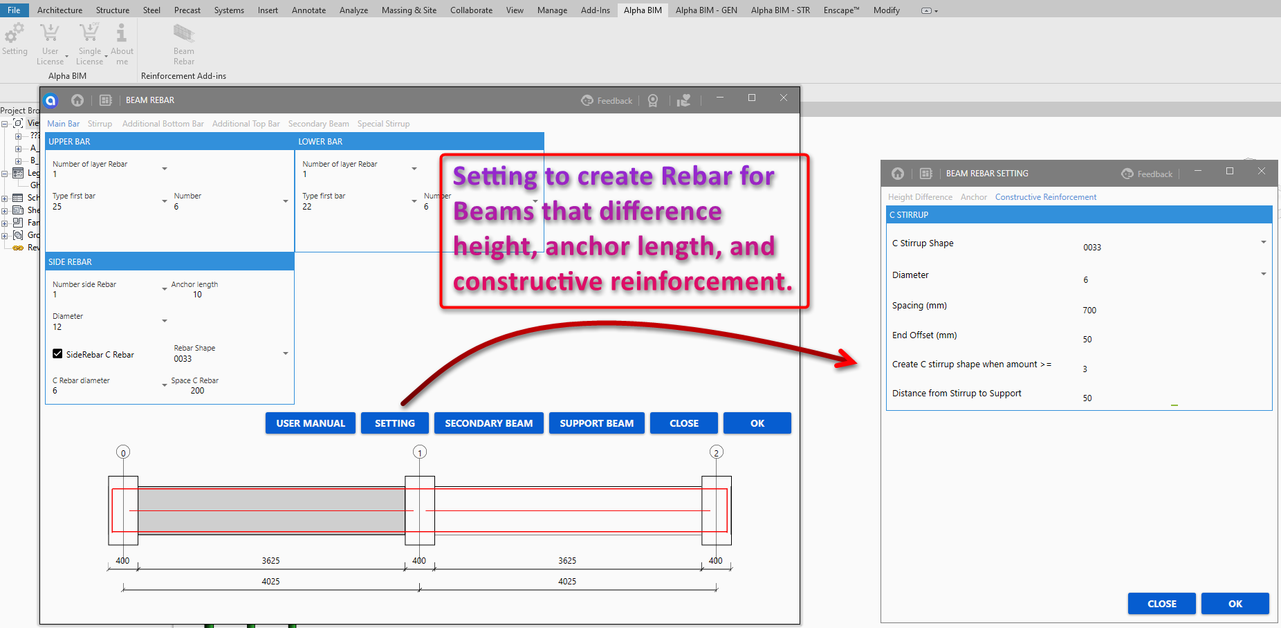Viewport: 1281px width, 628px height.
Task: Open C Stirrup Shape dropdown in settings
Action: (1264, 242)
